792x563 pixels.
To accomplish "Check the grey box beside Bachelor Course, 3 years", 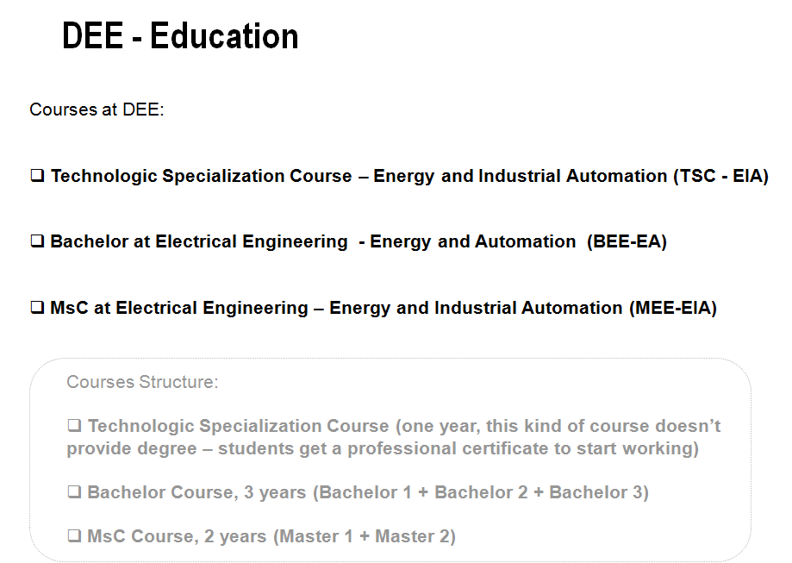I will [74, 492].
